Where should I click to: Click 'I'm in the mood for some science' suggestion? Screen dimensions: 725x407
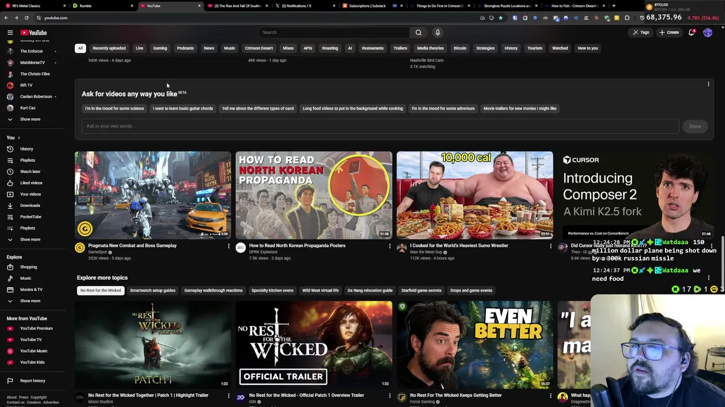(x=114, y=109)
